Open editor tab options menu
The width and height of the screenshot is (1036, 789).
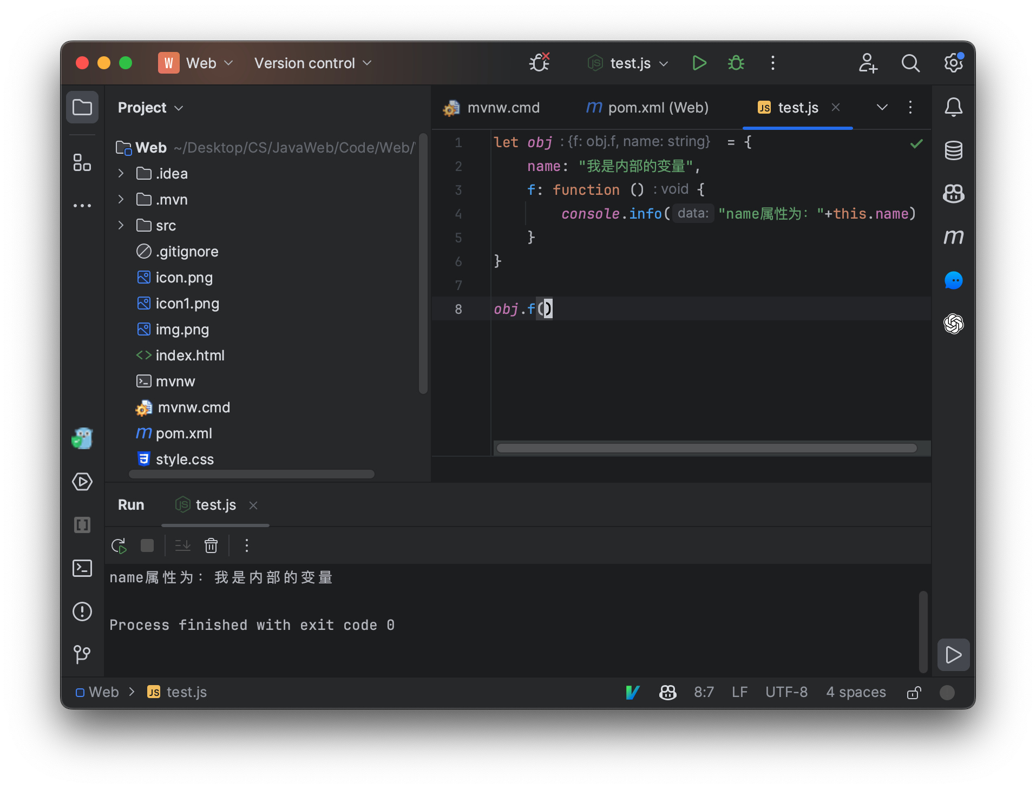tap(910, 107)
